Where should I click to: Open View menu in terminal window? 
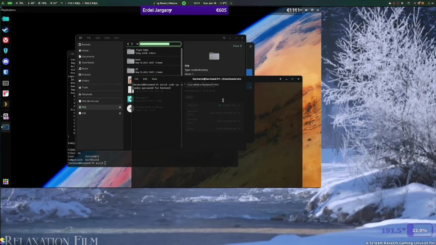[154, 79]
